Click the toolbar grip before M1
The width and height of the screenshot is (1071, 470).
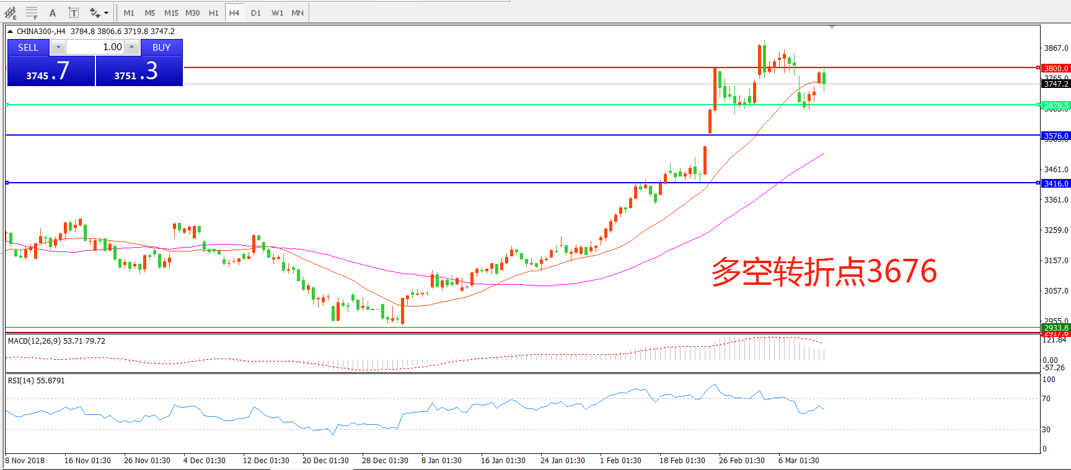[117, 12]
